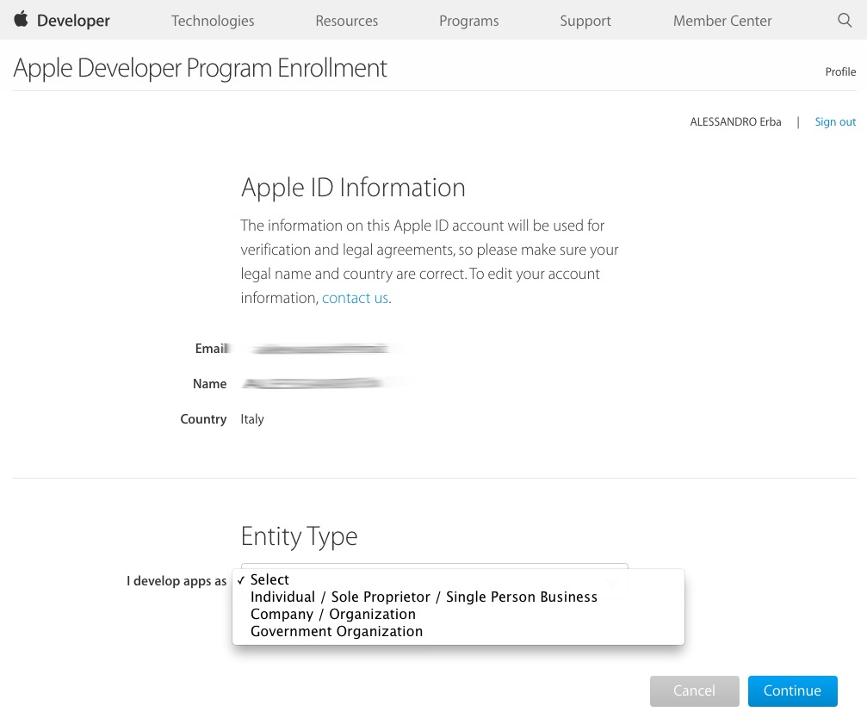
Task: Open Member Center from the navigation bar
Action: pos(722,21)
